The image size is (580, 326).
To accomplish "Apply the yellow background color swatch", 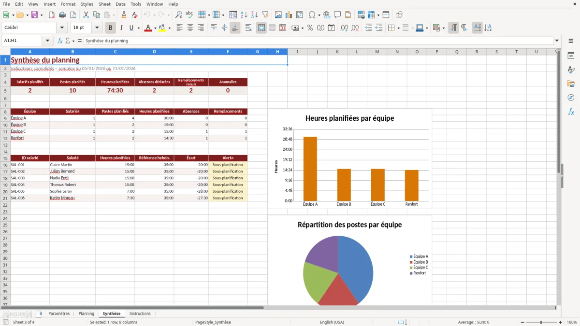I will click(162, 28).
